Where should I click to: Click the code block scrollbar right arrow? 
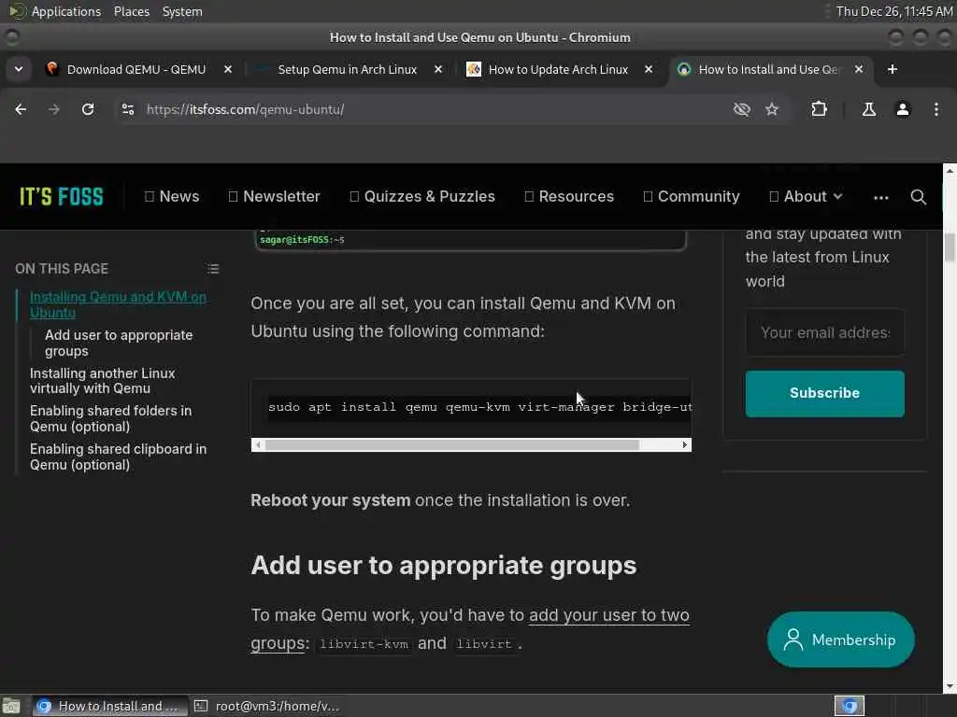pos(685,444)
